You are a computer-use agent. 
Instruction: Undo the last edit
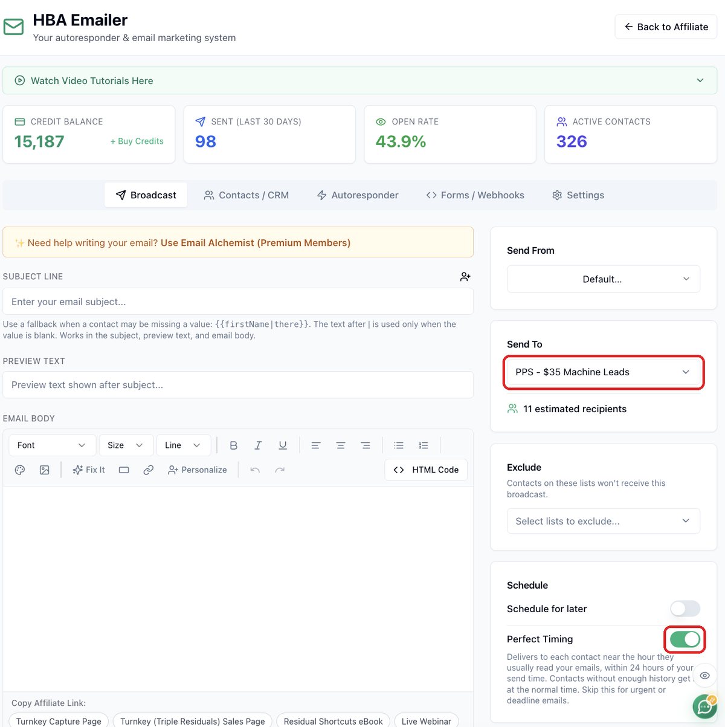coord(255,470)
